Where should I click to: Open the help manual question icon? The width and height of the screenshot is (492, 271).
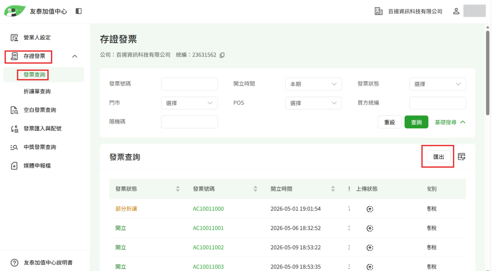[14, 262]
